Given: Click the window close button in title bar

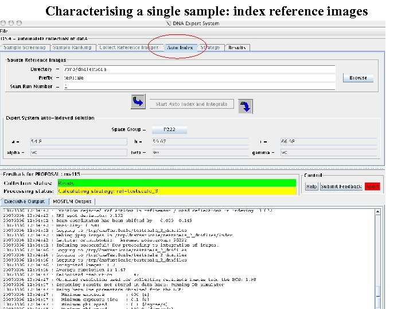Looking at the screenshot, I should (3, 23).
